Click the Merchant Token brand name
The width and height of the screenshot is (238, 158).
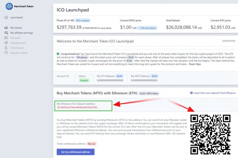(24, 6)
